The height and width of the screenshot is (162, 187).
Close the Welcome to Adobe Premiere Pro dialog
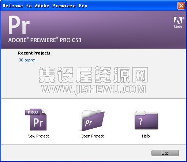click(x=181, y=5)
